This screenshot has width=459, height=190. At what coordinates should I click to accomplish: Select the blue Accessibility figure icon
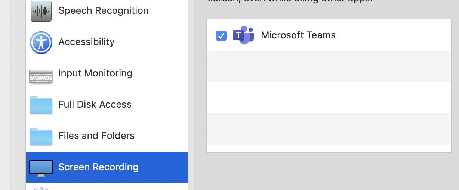(x=41, y=42)
